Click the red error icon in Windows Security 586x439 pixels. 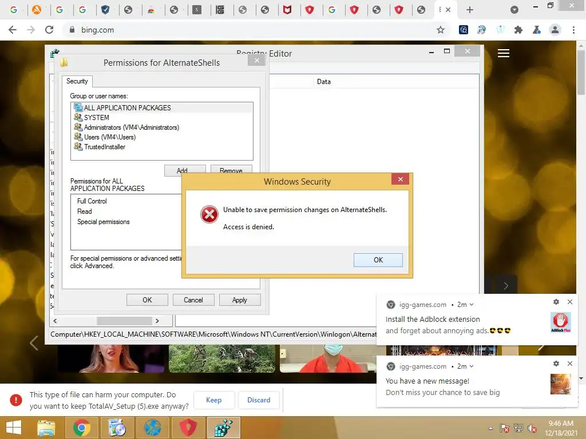209,215
